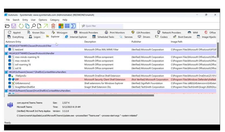Click the Autoruns title bar app icon

point(6,15)
